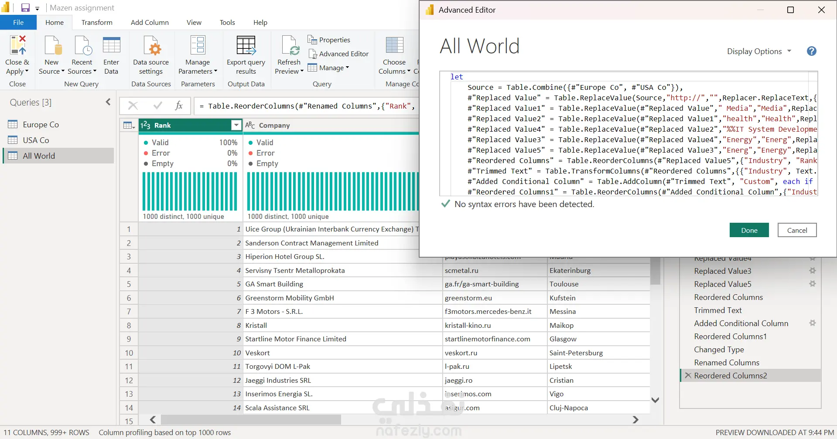Click the 'Toulouse' city cell
This screenshot has height=439, width=837.
[x=598, y=284]
